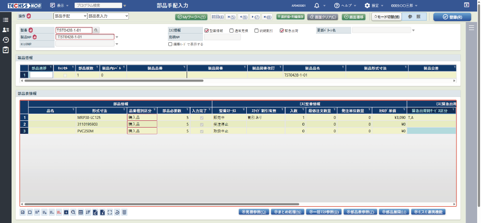The height and width of the screenshot is (223, 481).
Task: Click the table layout grid icon
Action: pos(81,212)
